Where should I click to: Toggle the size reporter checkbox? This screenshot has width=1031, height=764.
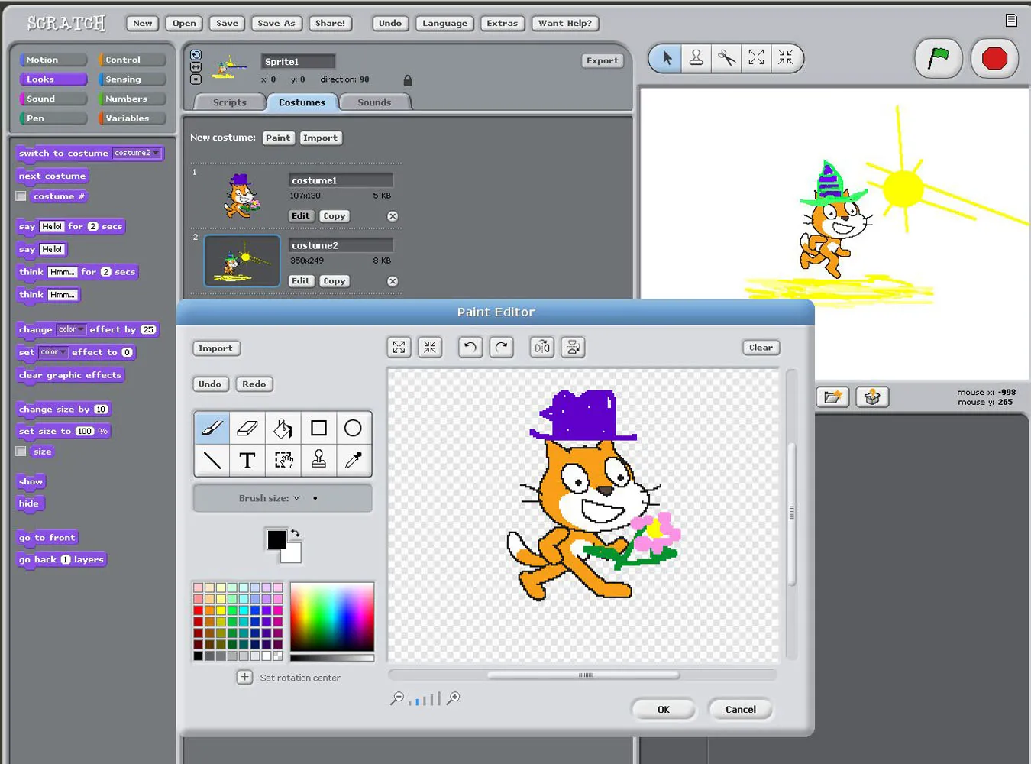point(21,452)
